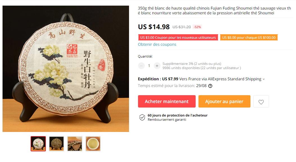Click US $8.00 per US $100.00 coupon banner
The height and width of the screenshot is (162, 296).
tap(249, 38)
